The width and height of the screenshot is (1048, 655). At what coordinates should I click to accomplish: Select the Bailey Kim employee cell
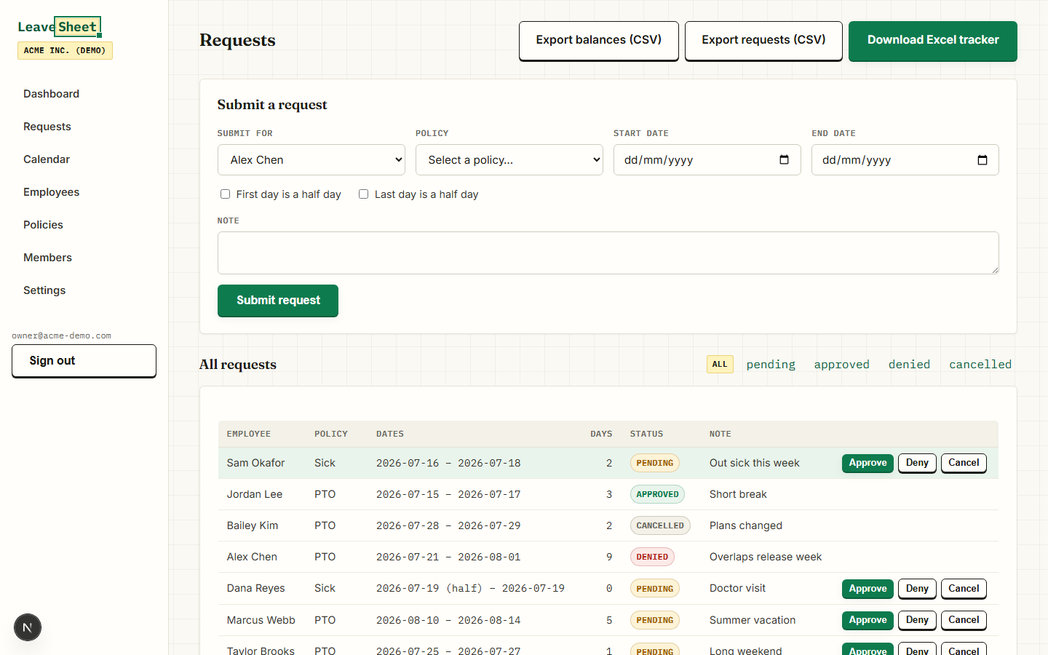(x=253, y=525)
